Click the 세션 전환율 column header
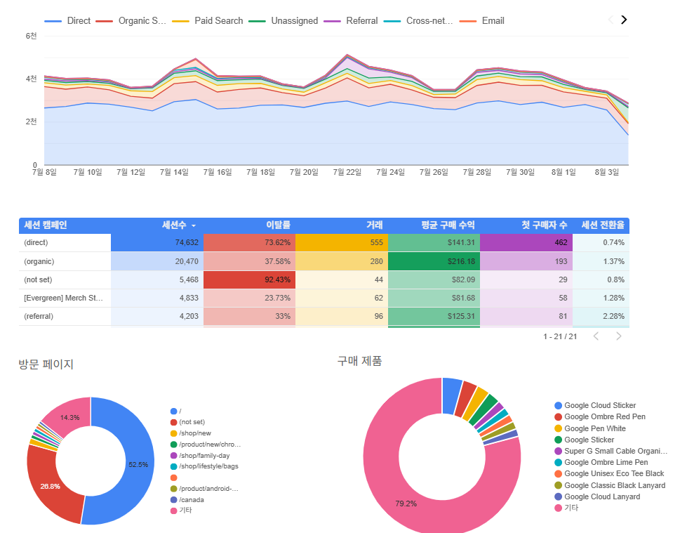This screenshot has width=687, height=533. (602, 225)
